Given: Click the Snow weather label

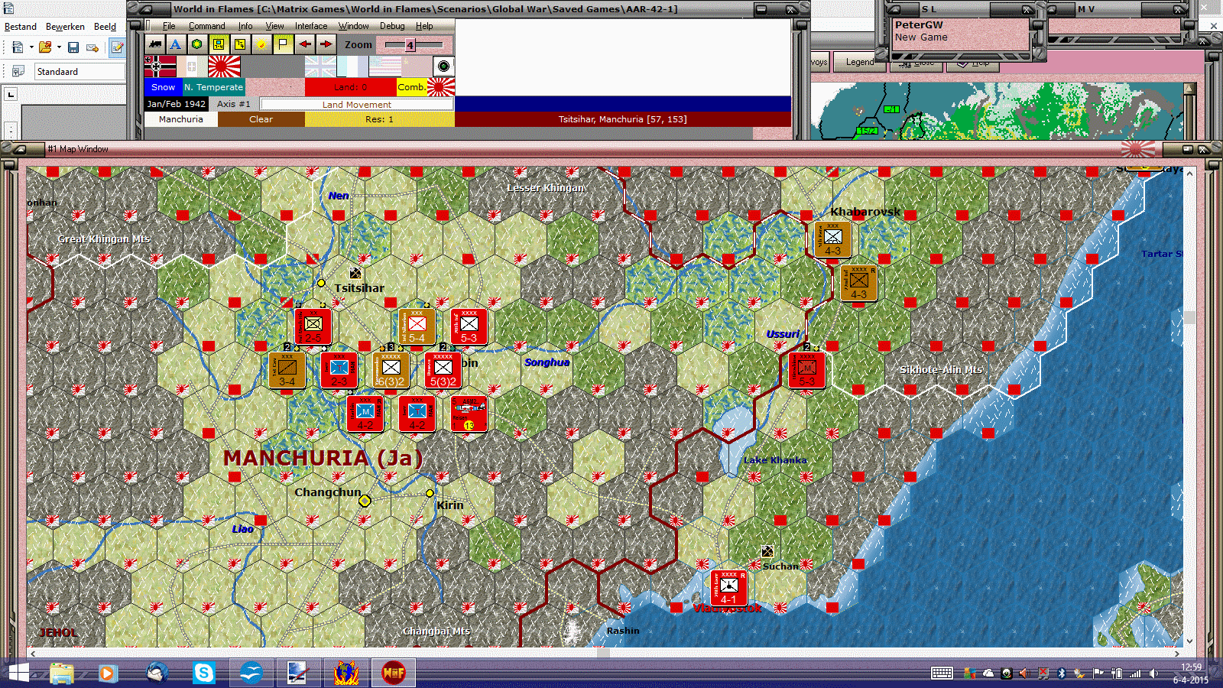Looking at the screenshot, I should 163,87.
